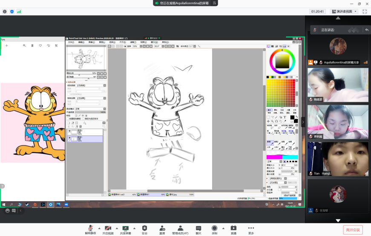Open the 混合模式 blending mode dropdown
Viewport: 371px width, 236px height.
click(91, 109)
